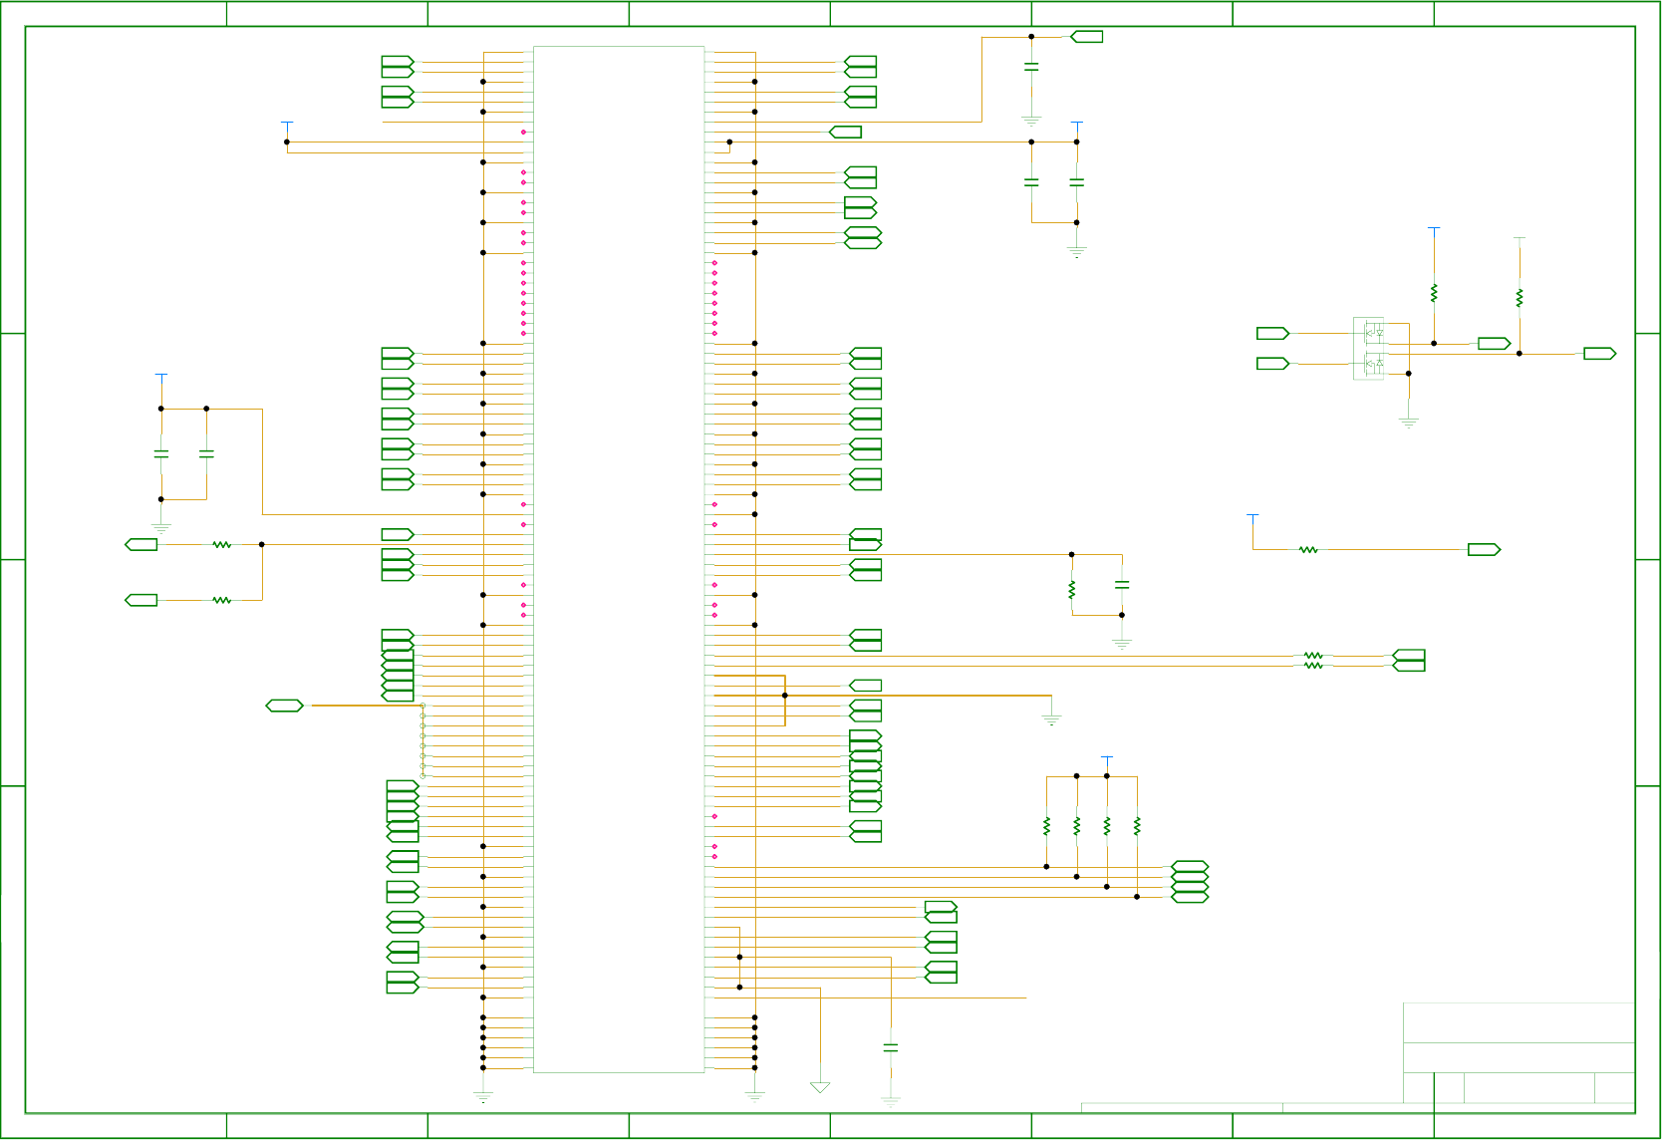
Task: Click the lower port after the series resistor pair
Action: click(x=1409, y=666)
